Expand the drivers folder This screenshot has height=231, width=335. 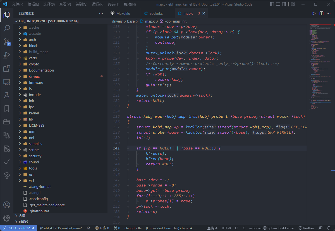[x=34, y=76]
